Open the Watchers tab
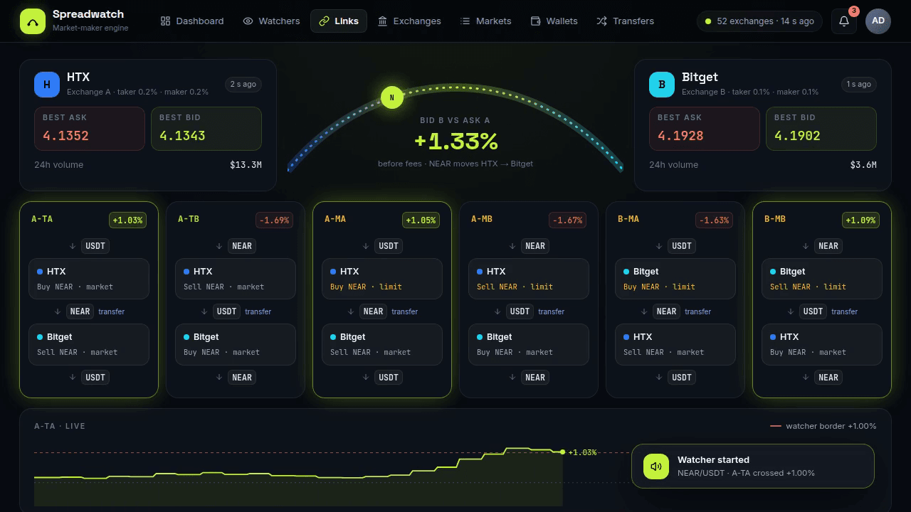 click(271, 21)
